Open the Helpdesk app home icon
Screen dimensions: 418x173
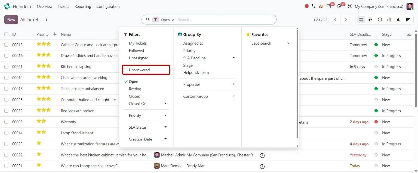point(7,6)
